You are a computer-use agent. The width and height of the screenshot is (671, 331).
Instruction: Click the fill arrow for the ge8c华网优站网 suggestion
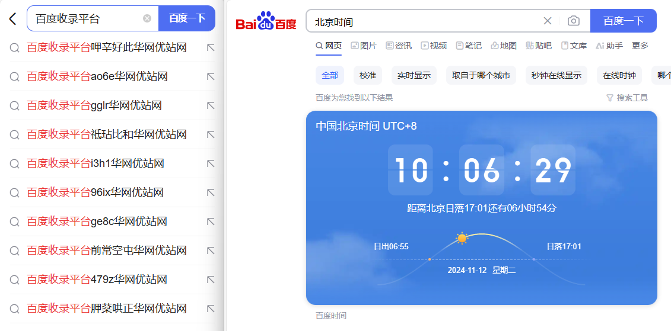click(211, 221)
